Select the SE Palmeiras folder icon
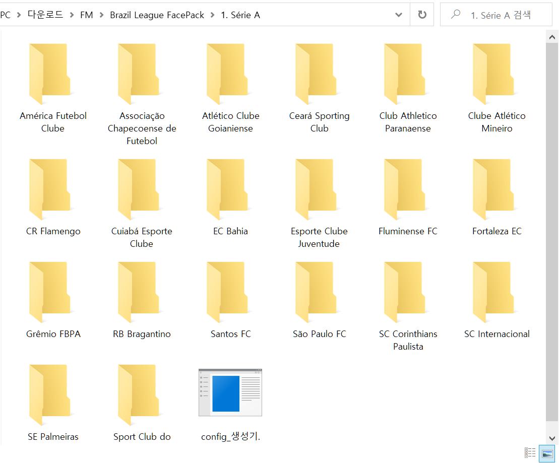 50,395
